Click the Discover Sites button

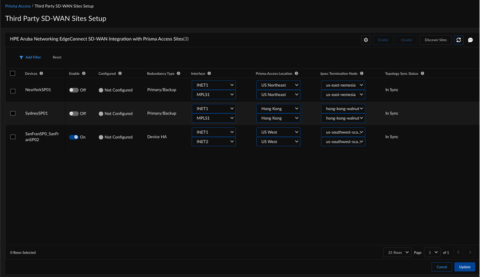[436, 40]
